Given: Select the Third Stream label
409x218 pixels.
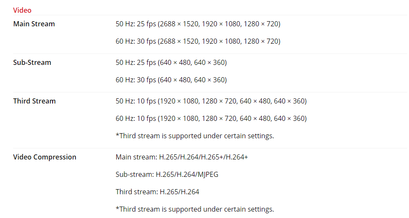Looking at the screenshot, I should click(x=34, y=101).
